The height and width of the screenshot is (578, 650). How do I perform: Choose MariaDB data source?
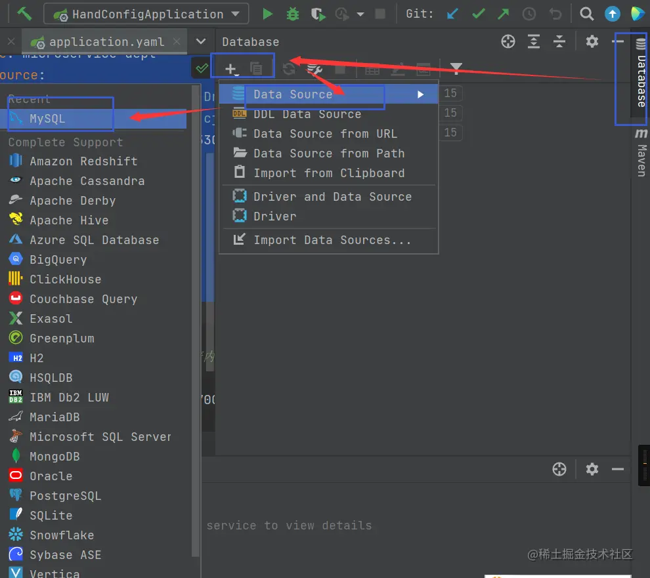tap(93, 417)
